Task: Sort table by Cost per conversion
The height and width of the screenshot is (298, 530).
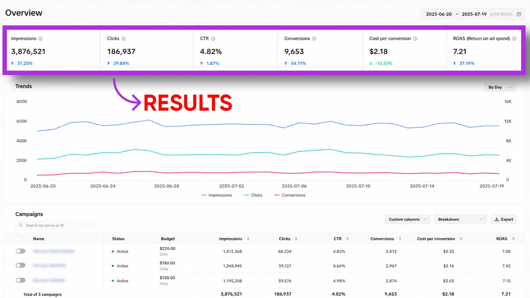Action: pyautogui.click(x=461, y=239)
